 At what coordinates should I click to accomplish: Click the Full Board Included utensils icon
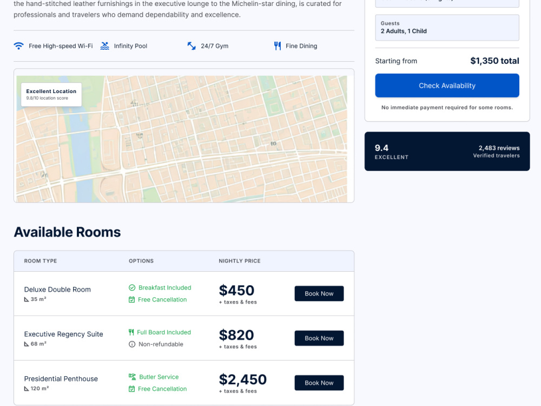pyautogui.click(x=131, y=332)
